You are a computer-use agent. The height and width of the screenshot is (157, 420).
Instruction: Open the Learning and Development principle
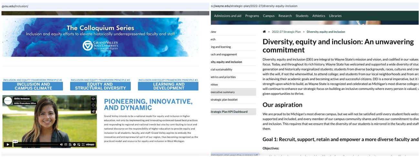pyautogui.click(x=168, y=86)
